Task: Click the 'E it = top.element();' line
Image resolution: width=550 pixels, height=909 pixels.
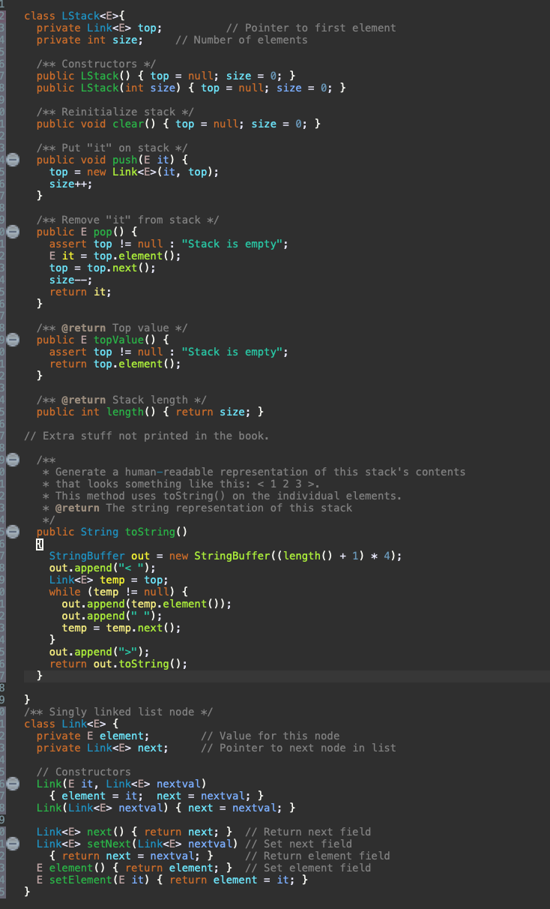Action: click(x=115, y=256)
